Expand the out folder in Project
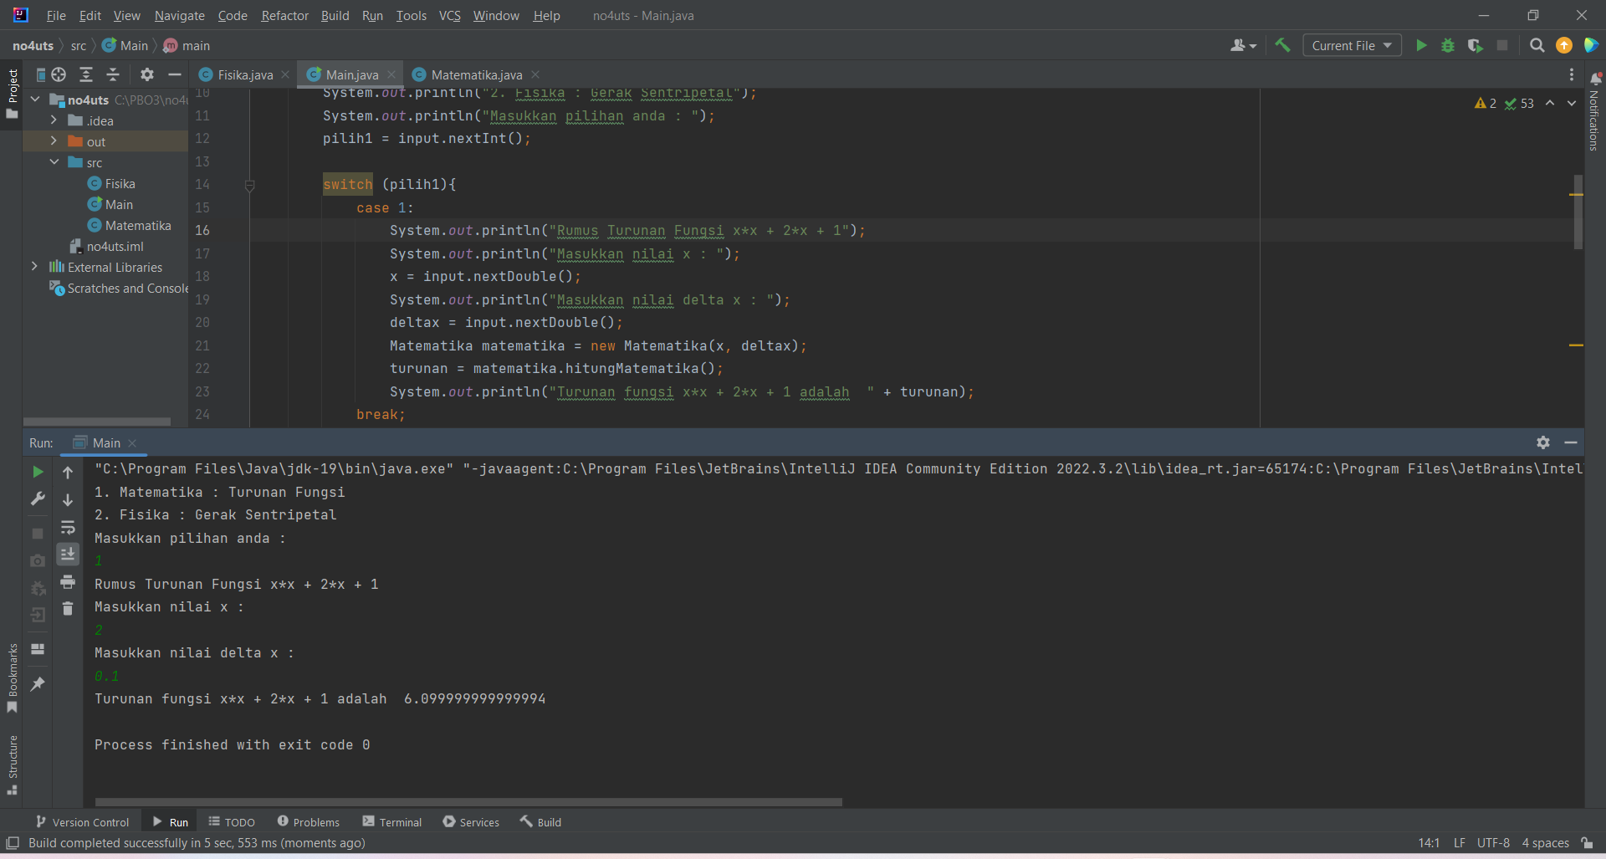The height and width of the screenshot is (859, 1606). pyautogui.click(x=53, y=141)
